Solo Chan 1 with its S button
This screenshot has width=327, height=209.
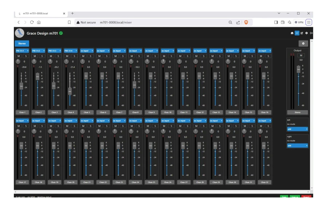[26, 56]
